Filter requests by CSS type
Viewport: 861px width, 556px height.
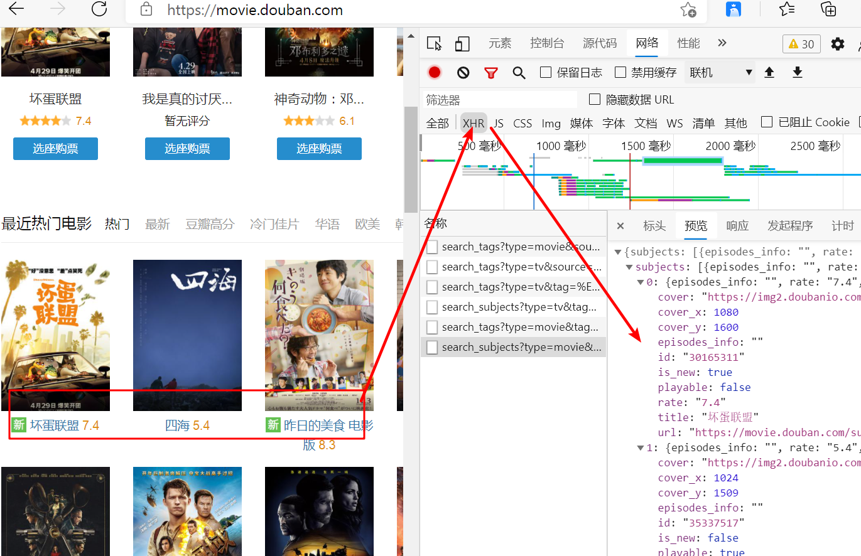[x=523, y=123]
